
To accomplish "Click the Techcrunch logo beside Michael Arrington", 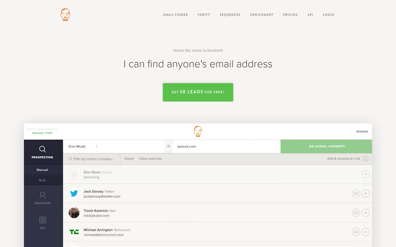I will pyautogui.click(x=74, y=232).
